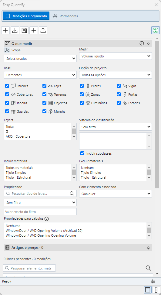The height and width of the screenshot is (295, 161).
Task: Select Todas in Layers list
Action: (38, 127)
